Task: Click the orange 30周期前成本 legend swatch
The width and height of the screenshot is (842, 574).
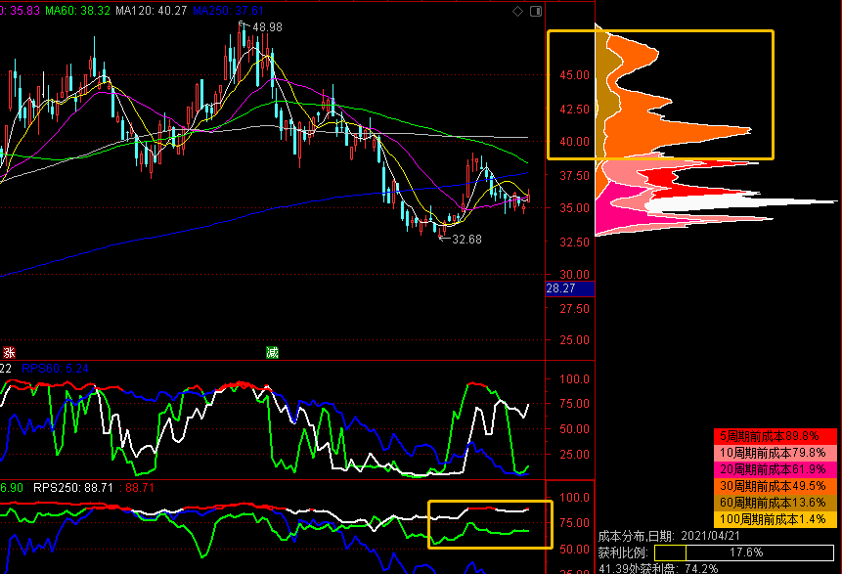Action: coord(776,486)
